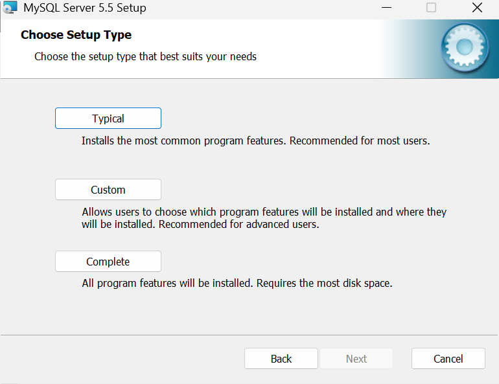The width and height of the screenshot is (499, 384).
Task: Click the text "Recommended for most users"
Action: click(x=360, y=140)
